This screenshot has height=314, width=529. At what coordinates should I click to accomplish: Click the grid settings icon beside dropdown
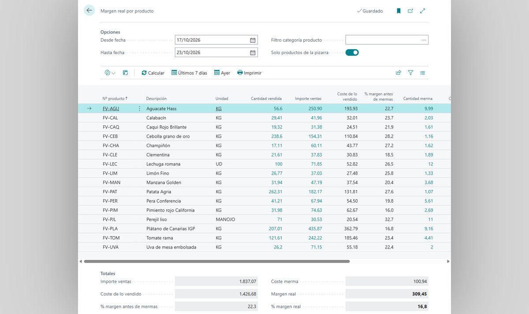point(125,73)
